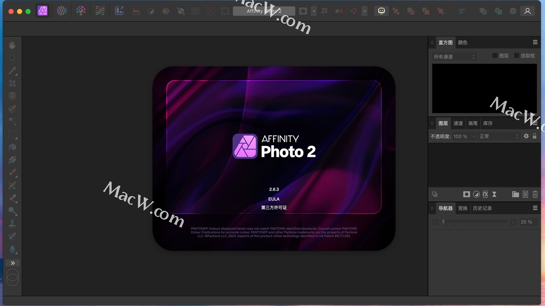Toggle force pixel alignment icon

point(324,11)
